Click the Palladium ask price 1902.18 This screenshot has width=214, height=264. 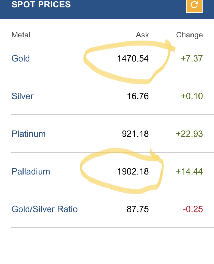133,172
